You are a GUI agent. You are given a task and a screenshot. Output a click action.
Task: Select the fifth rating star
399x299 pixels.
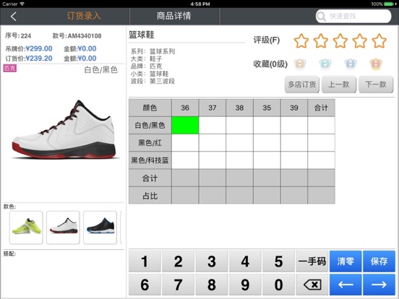click(x=379, y=40)
